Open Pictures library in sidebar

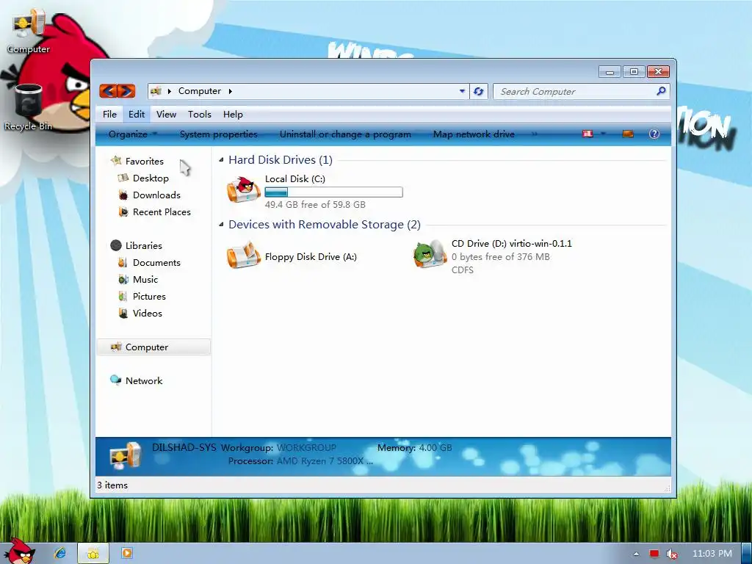(149, 297)
